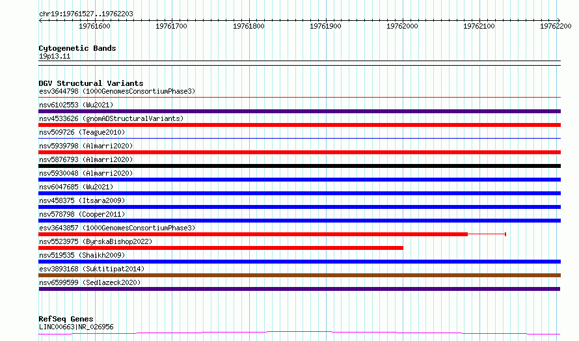This screenshot has height=341, width=579.
Task: Open variant nsv5930048 (Almarri2020)
Action: [x=86, y=173]
